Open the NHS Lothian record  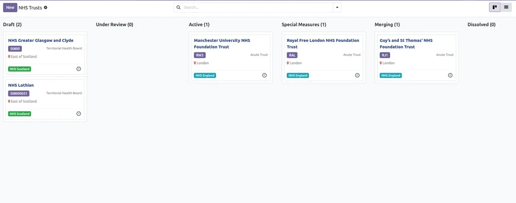coord(21,85)
